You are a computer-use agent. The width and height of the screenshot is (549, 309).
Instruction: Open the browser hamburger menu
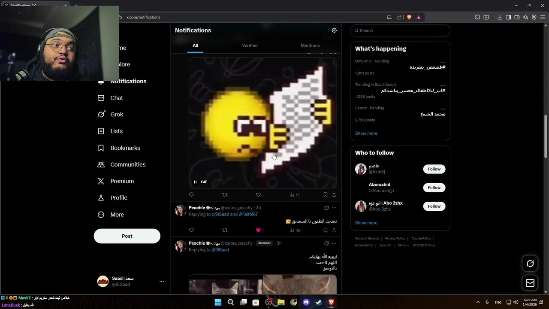point(543,17)
